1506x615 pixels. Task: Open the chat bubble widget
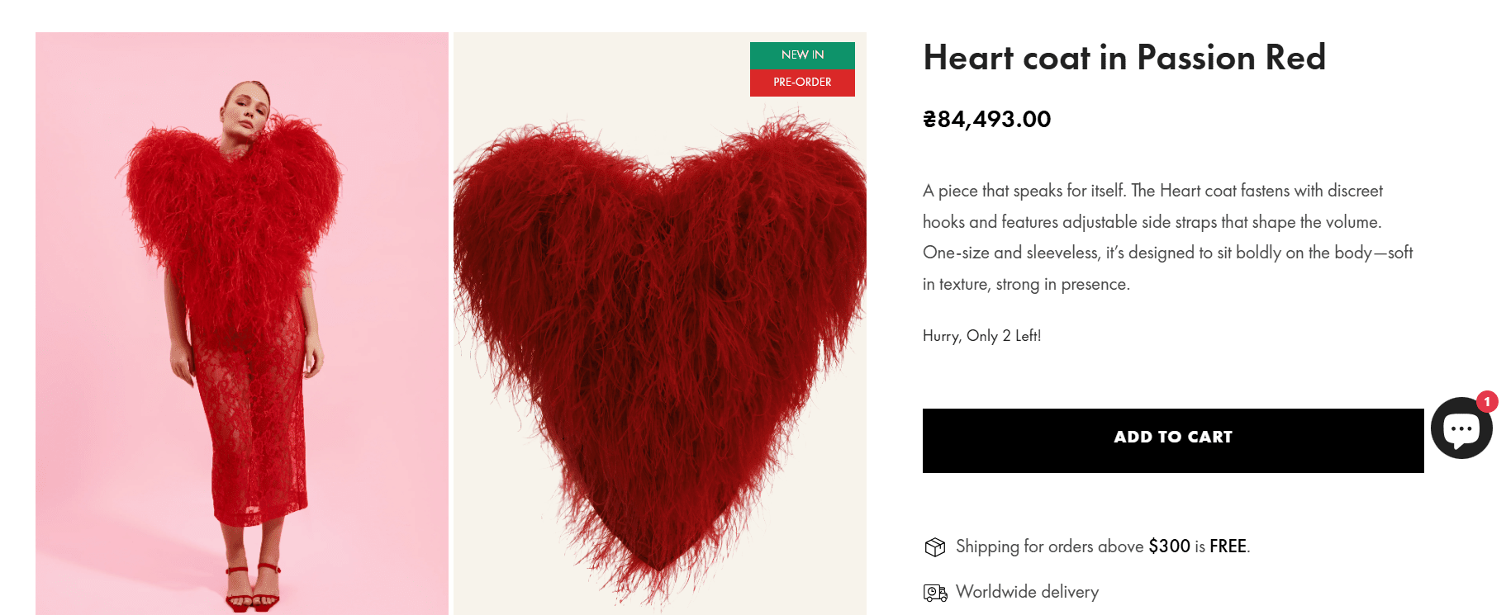pos(1461,428)
